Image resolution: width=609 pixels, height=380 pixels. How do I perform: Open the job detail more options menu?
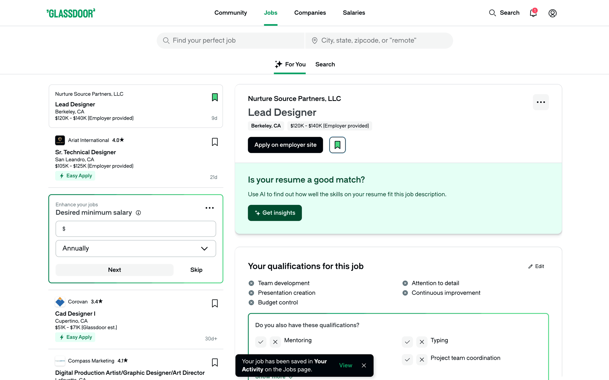click(x=541, y=102)
